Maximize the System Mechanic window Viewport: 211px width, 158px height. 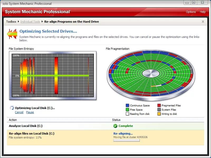(194, 3)
